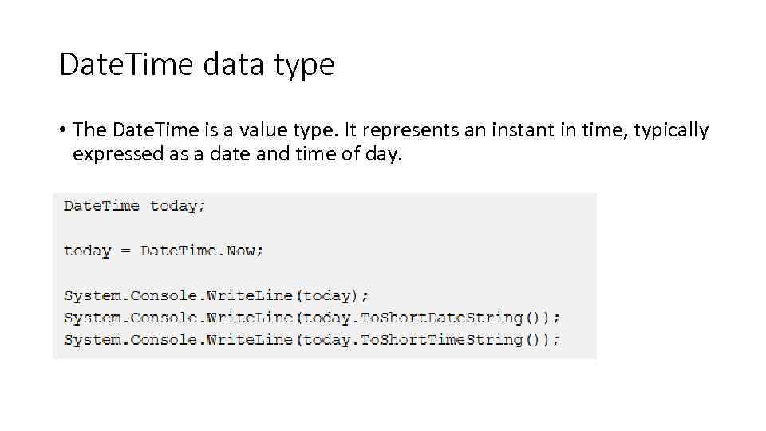
Task: Click the word "typically" in the bullet text
Action: click(671, 130)
